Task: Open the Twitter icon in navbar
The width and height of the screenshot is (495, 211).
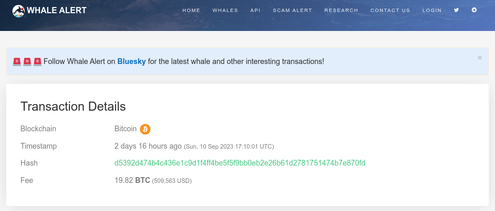Action: (x=456, y=10)
